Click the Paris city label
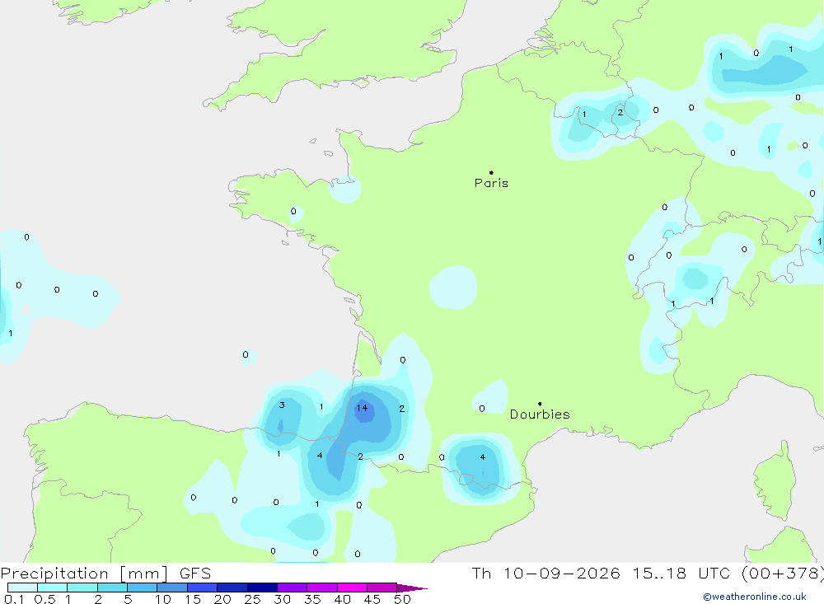824x604 pixels. (x=491, y=184)
